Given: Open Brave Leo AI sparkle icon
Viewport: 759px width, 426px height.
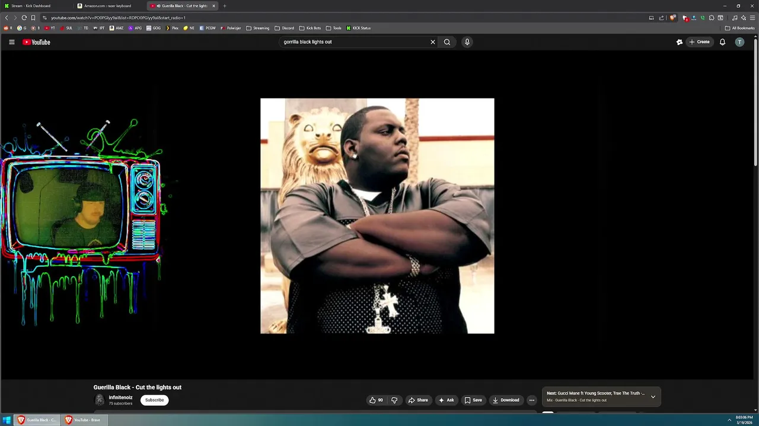Looking at the screenshot, I should pyautogui.click(x=744, y=18).
